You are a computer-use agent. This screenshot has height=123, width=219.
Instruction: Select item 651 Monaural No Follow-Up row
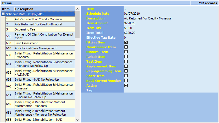[40, 113]
